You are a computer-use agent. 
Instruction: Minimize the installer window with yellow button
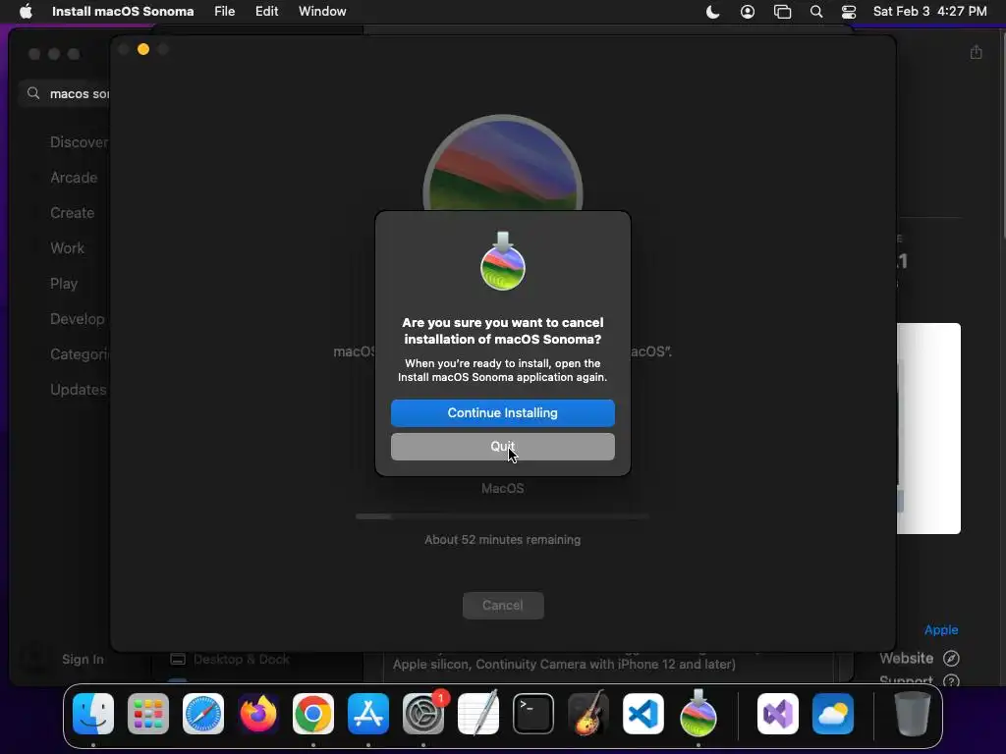pyautogui.click(x=143, y=49)
